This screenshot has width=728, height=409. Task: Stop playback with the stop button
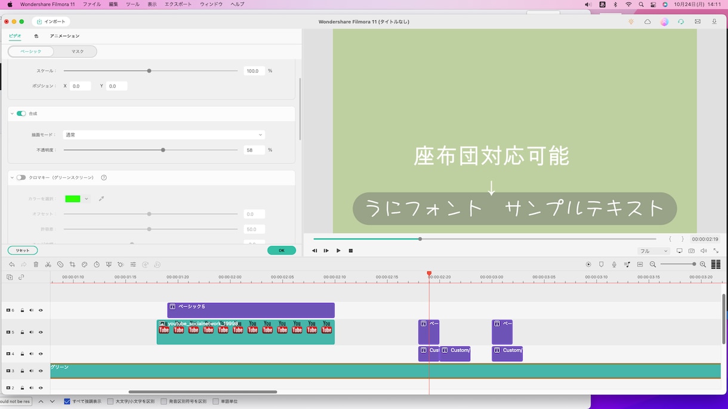pos(351,251)
